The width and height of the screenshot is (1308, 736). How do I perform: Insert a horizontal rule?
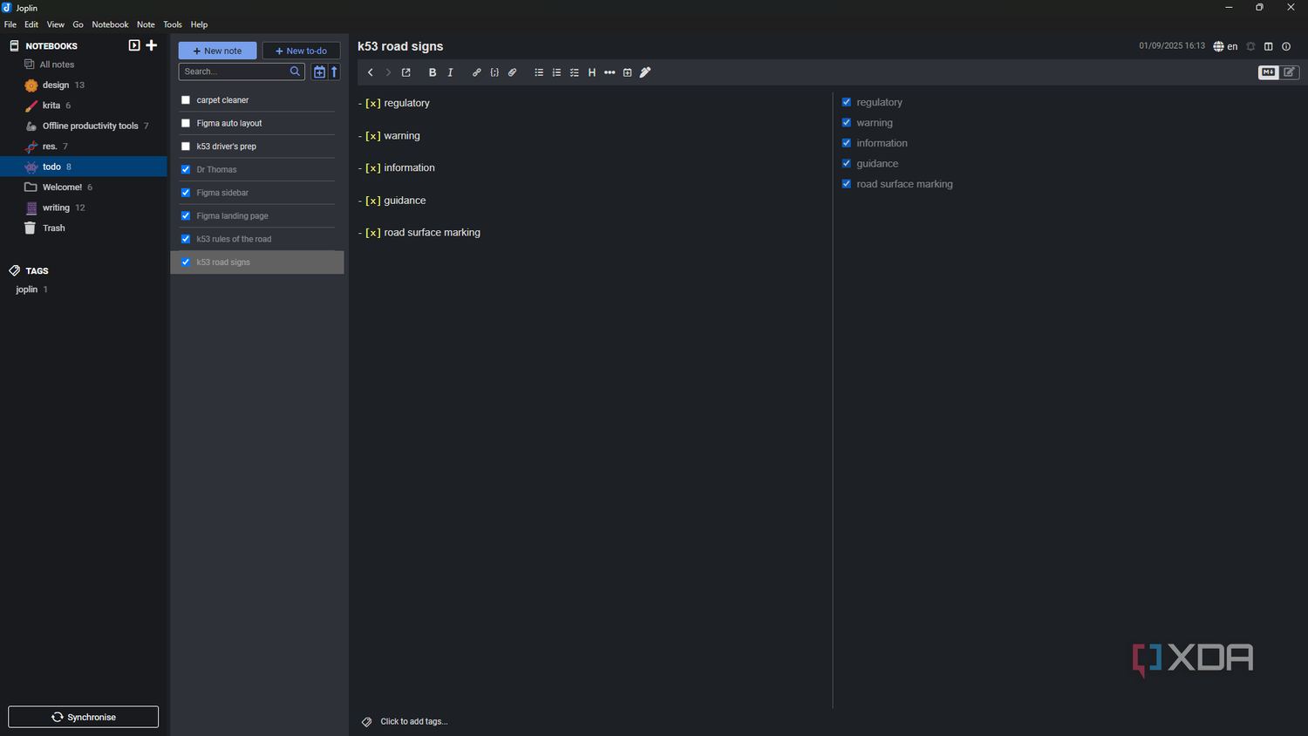[610, 72]
